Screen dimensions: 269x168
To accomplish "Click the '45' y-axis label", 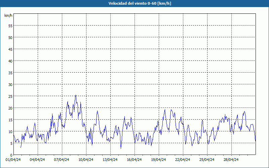I will 10,49.
